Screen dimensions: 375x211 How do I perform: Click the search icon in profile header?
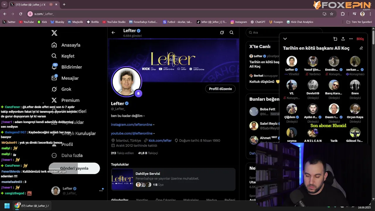pos(231,33)
